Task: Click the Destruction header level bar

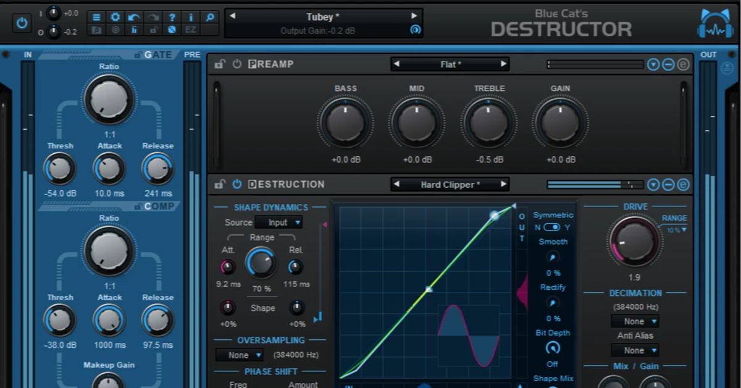Action: [x=594, y=184]
